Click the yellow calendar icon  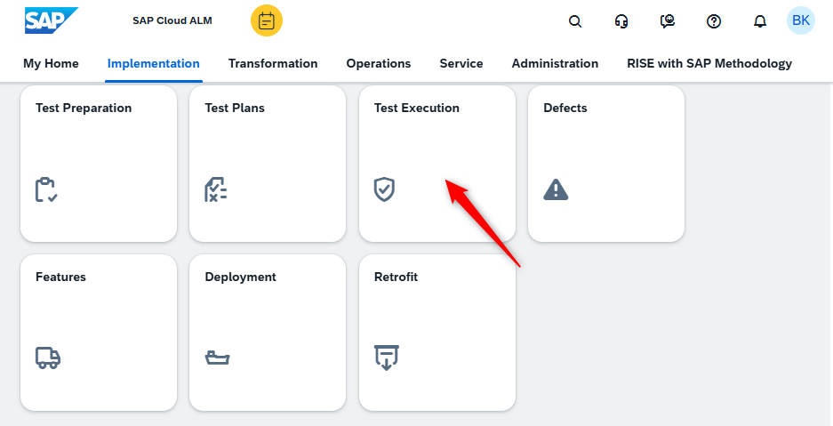click(x=266, y=21)
